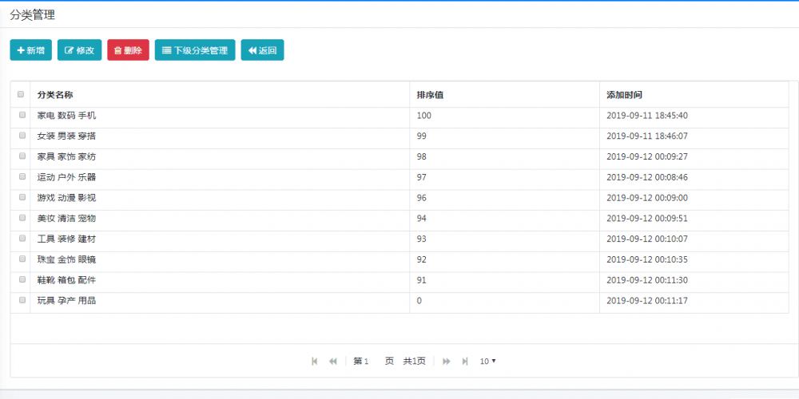Click timestamp 2019-09-12 00:09:27
The image size is (799, 399).
[647, 156]
